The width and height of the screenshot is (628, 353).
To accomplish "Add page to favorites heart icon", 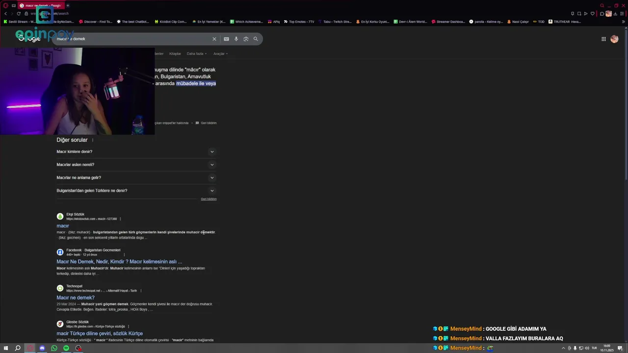I will pyautogui.click(x=592, y=13).
